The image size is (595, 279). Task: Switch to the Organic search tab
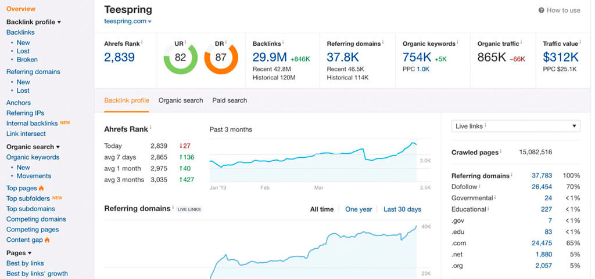coord(181,100)
